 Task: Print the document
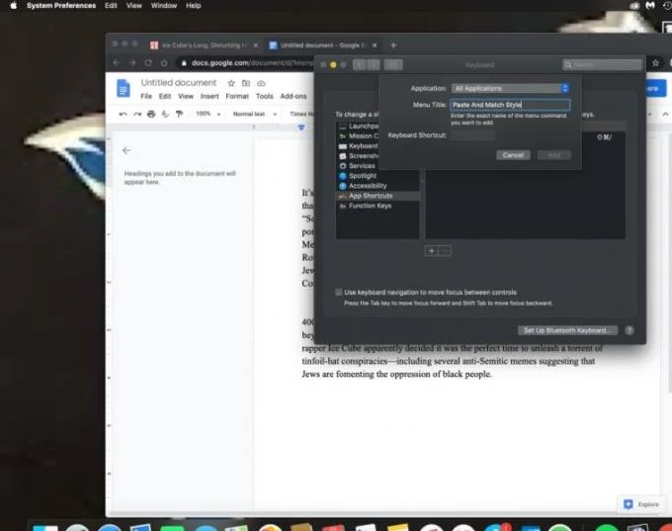coord(151,114)
